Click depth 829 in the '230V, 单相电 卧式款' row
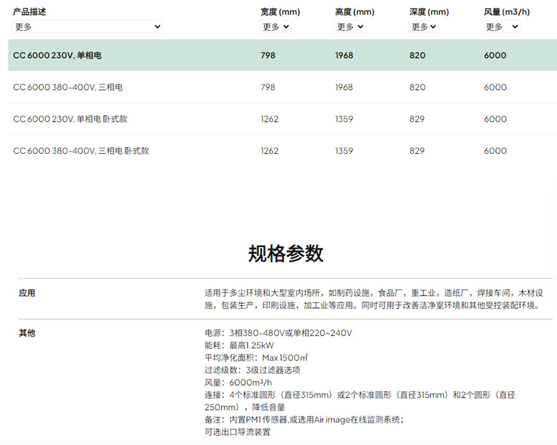The image size is (557, 445). (417, 119)
